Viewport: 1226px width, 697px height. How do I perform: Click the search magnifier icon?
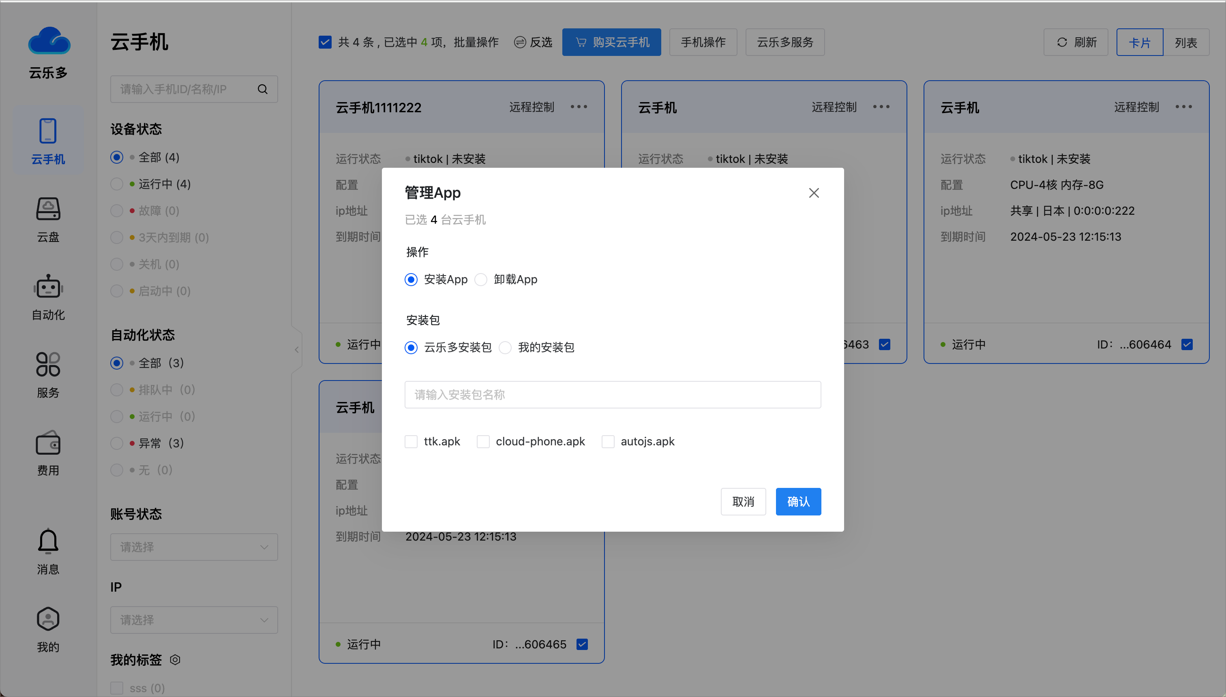262,89
